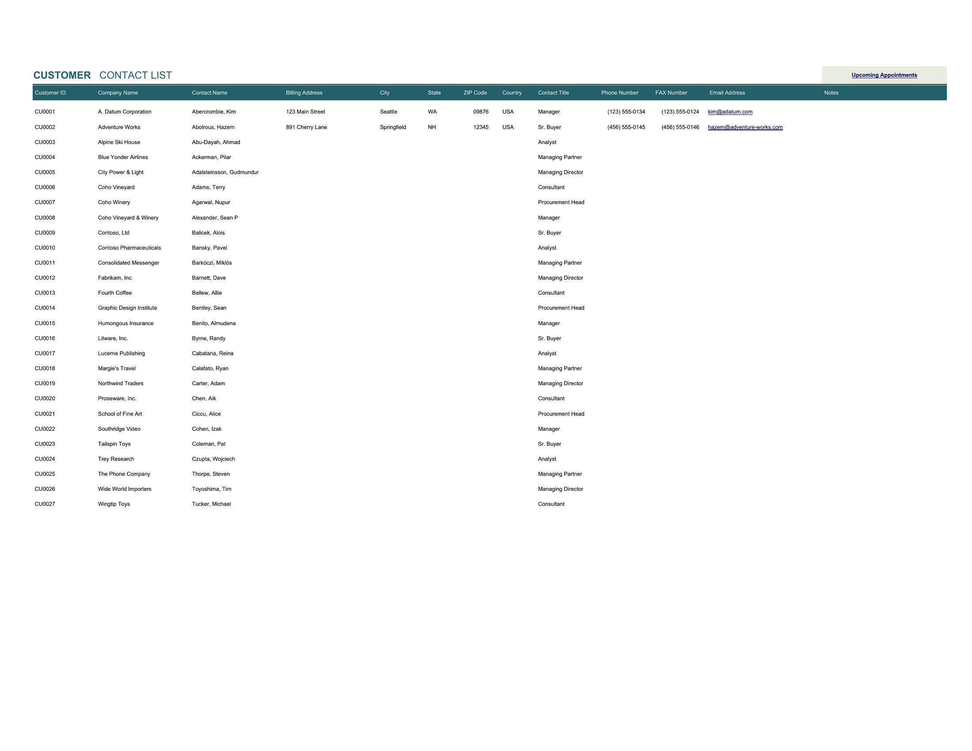Viewport: 972px width, 751px height.
Task: Select the Fourth Coffee cell
Action: 115,293
